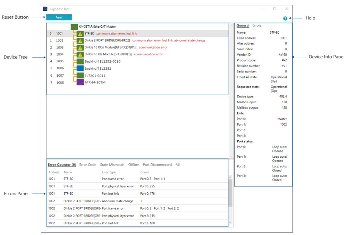Viewport: 347px width, 235px height.
Task: Click the Address column header in errors pane
Action: [54, 172]
